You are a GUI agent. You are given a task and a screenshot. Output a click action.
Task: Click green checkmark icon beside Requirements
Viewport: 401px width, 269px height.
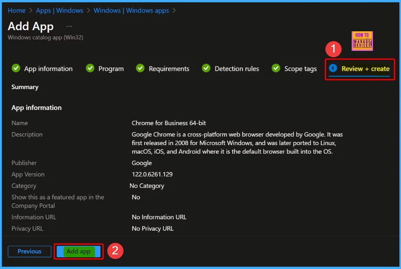click(x=140, y=68)
